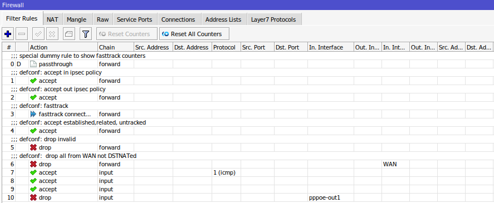Screen dimensions: 494x203
Task: Click accept checkmark icon in rule 1
Action: point(33,81)
